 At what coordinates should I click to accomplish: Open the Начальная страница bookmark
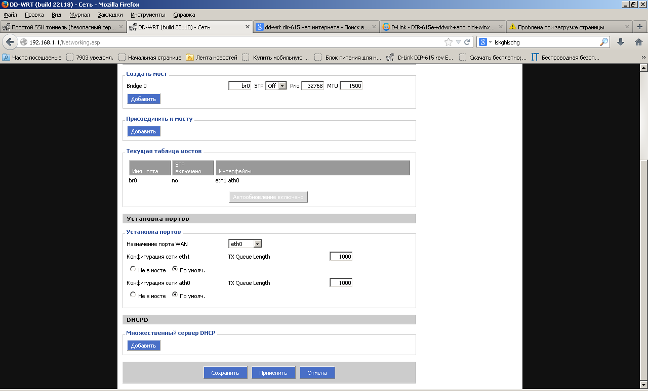[x=150, y=58]
